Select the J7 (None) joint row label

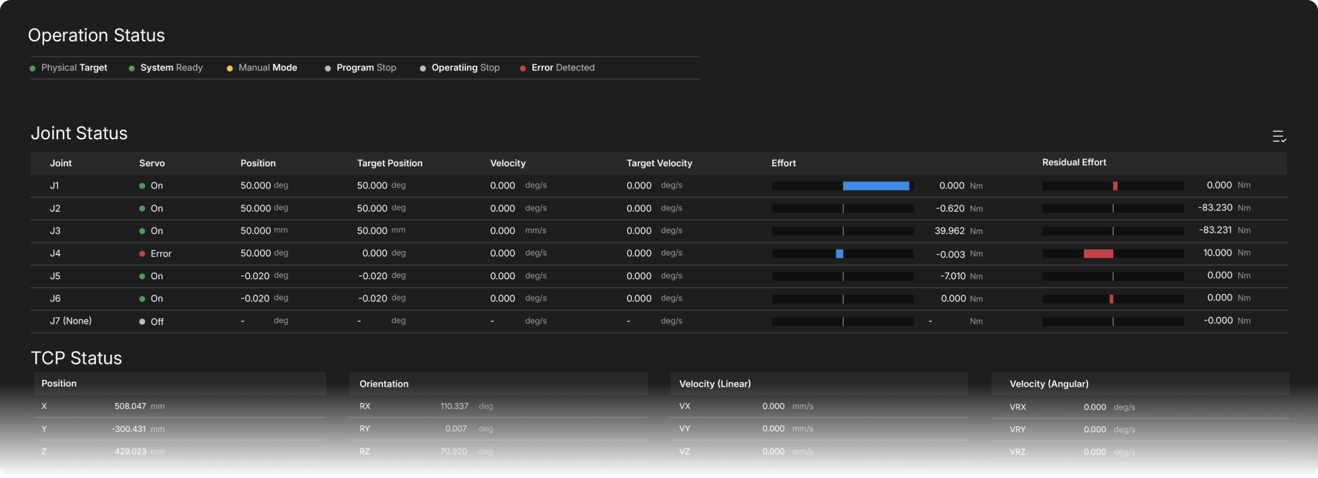(x=71, y=320)
